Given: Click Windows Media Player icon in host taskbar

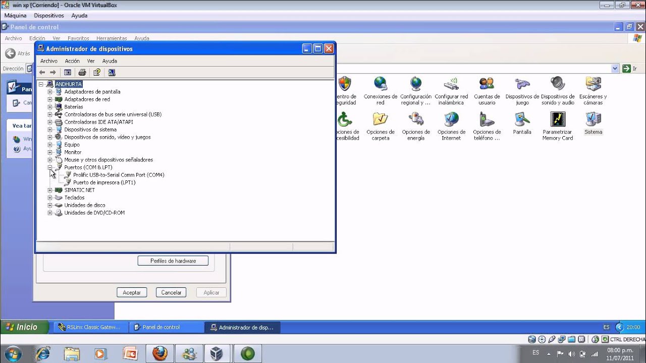Looking at the screenshot, I should (x=100, y=353).
